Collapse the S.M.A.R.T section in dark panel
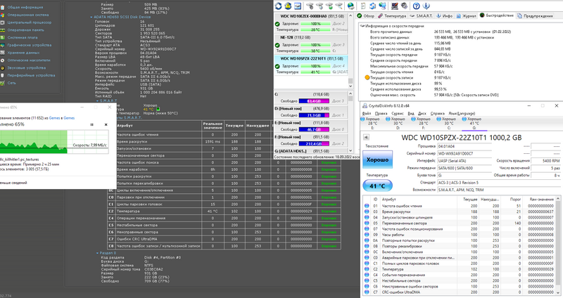 click(97, 101)
